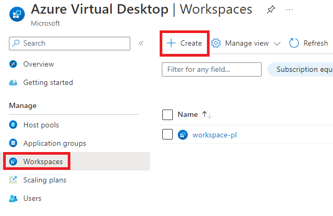The height and width of the screenshot is (216, 333).
Task: Pin the Workspaces page
Action: pyautogui.click(x=271, y=9)
